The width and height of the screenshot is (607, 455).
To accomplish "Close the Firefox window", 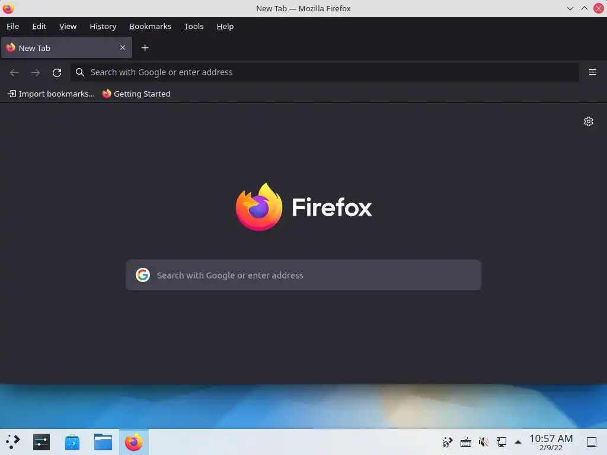I will point(599,8).
